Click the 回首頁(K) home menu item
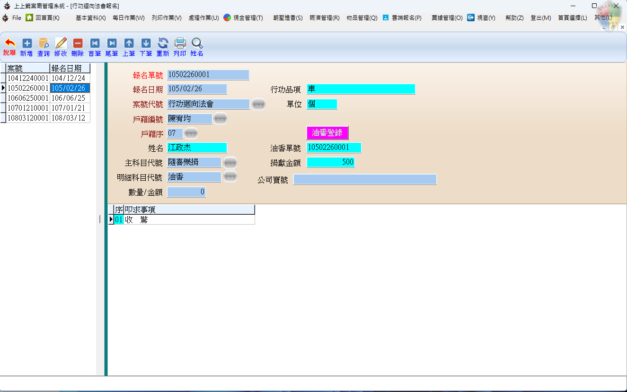 click(43, 18)
